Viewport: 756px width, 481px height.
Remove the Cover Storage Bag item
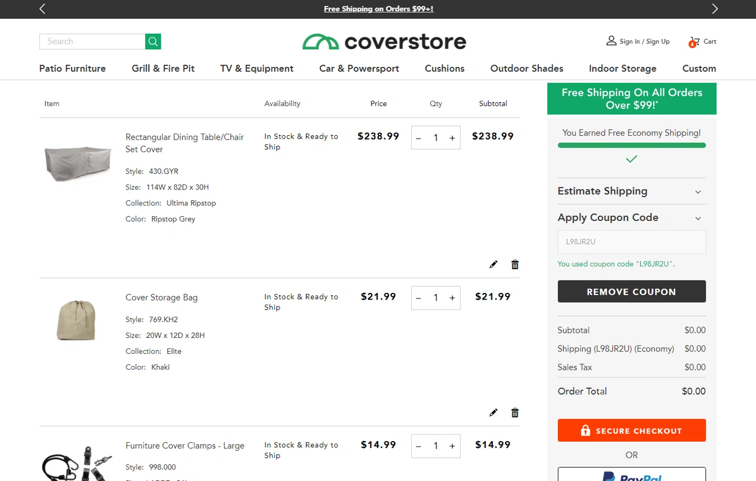coord(515,412)
